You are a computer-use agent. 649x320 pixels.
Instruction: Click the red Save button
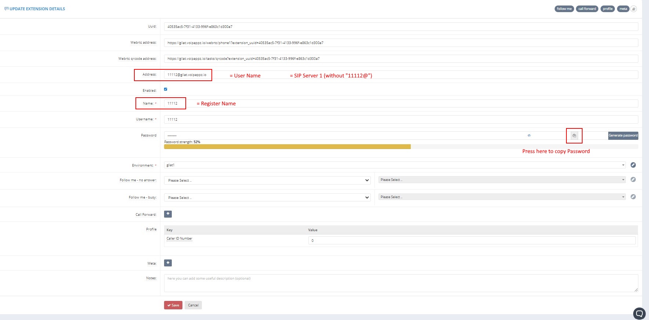(173, 305)
